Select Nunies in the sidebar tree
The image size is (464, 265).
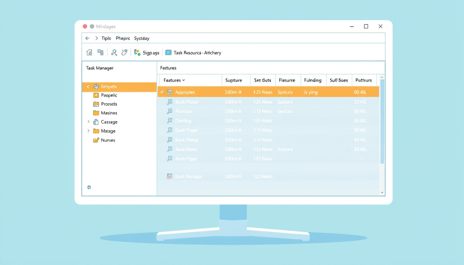point(108,140)
